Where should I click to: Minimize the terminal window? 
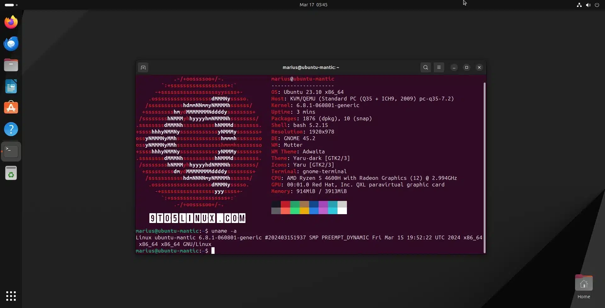pyautogui.click(x=454, y=67)
